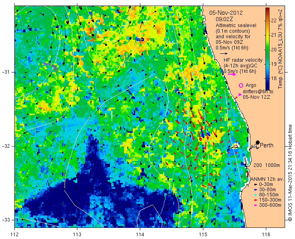This screenshot has height=239, width=295.
Task: Click the magenta drifter arrow in legend
Action: point(240,94)
